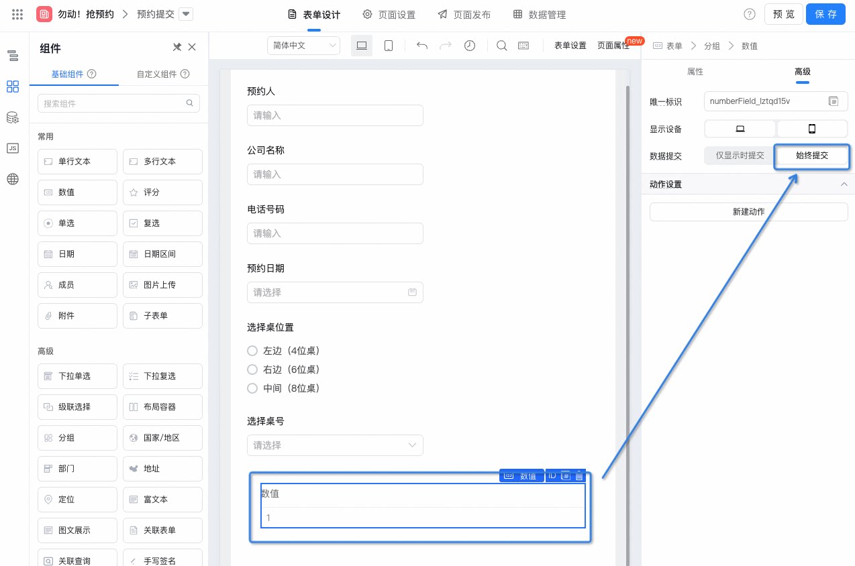The image size is (855, 566).
Task: Click the undo arrow in the toolbar
Action: pyautogui.click(x=422, y=46)
